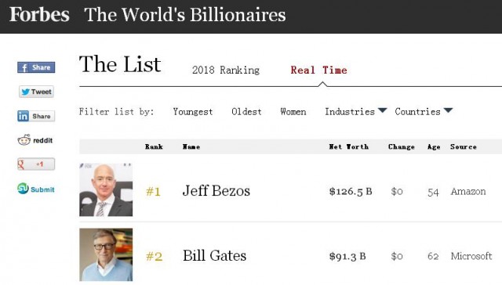
Task: Share the list on LinkedIn
Action: coord(36,116)
